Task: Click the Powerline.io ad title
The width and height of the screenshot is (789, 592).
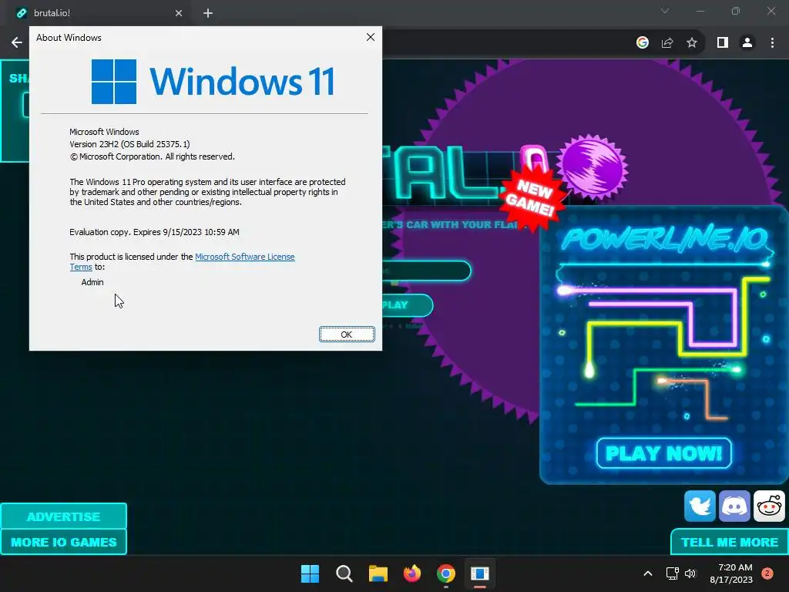Action: click(665, 240)
